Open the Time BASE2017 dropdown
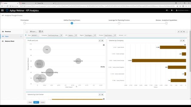 [35, 35]
